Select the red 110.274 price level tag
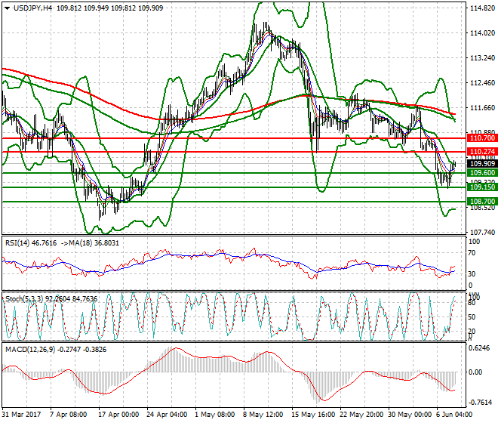The width and height of the screenshot is (498, 423). (478, 153)
